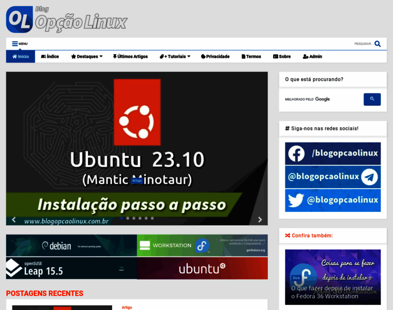393x310 pixels.
Task: Open the Termos page
Action: click(x=251, y=57)
